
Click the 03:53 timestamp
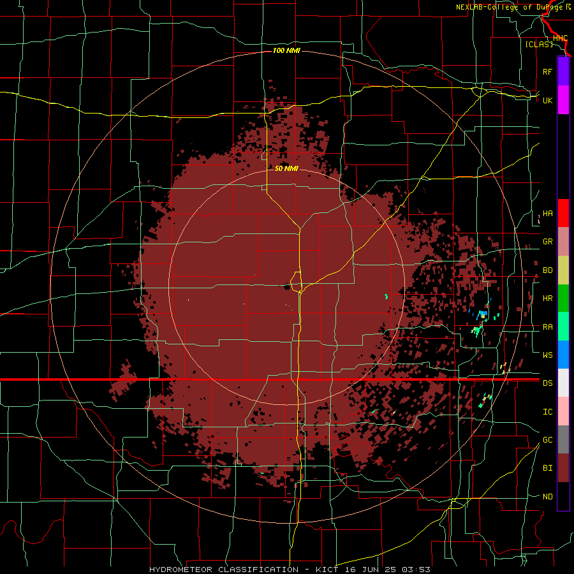click(416, 570)
